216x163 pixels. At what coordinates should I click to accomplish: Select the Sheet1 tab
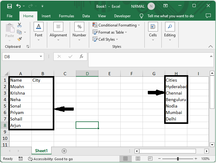(x=41, y=151)
